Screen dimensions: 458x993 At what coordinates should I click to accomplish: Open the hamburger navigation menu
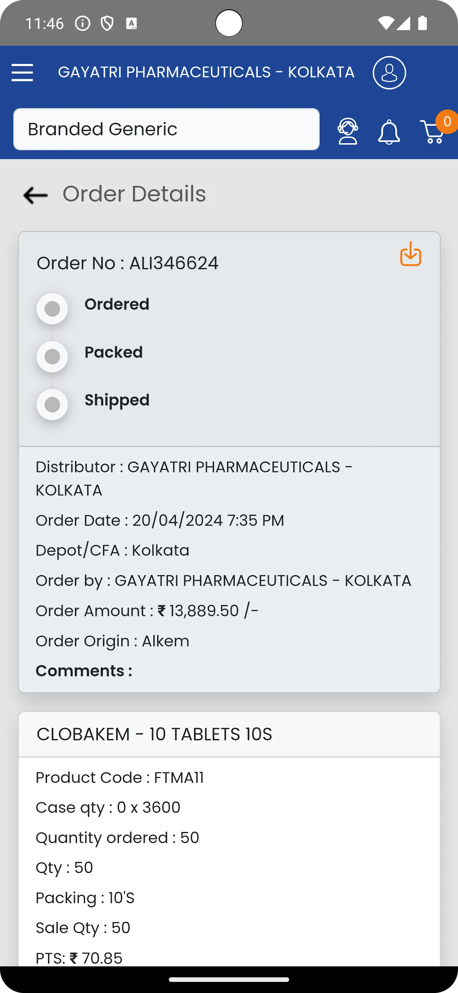22,72
